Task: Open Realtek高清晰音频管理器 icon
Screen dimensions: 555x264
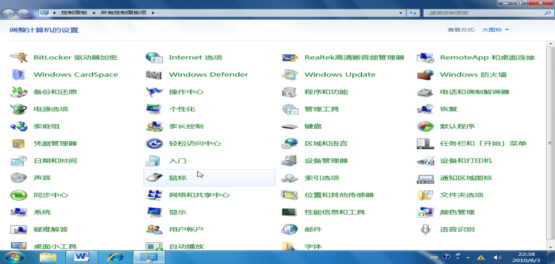Action: [x=289, y=57]
